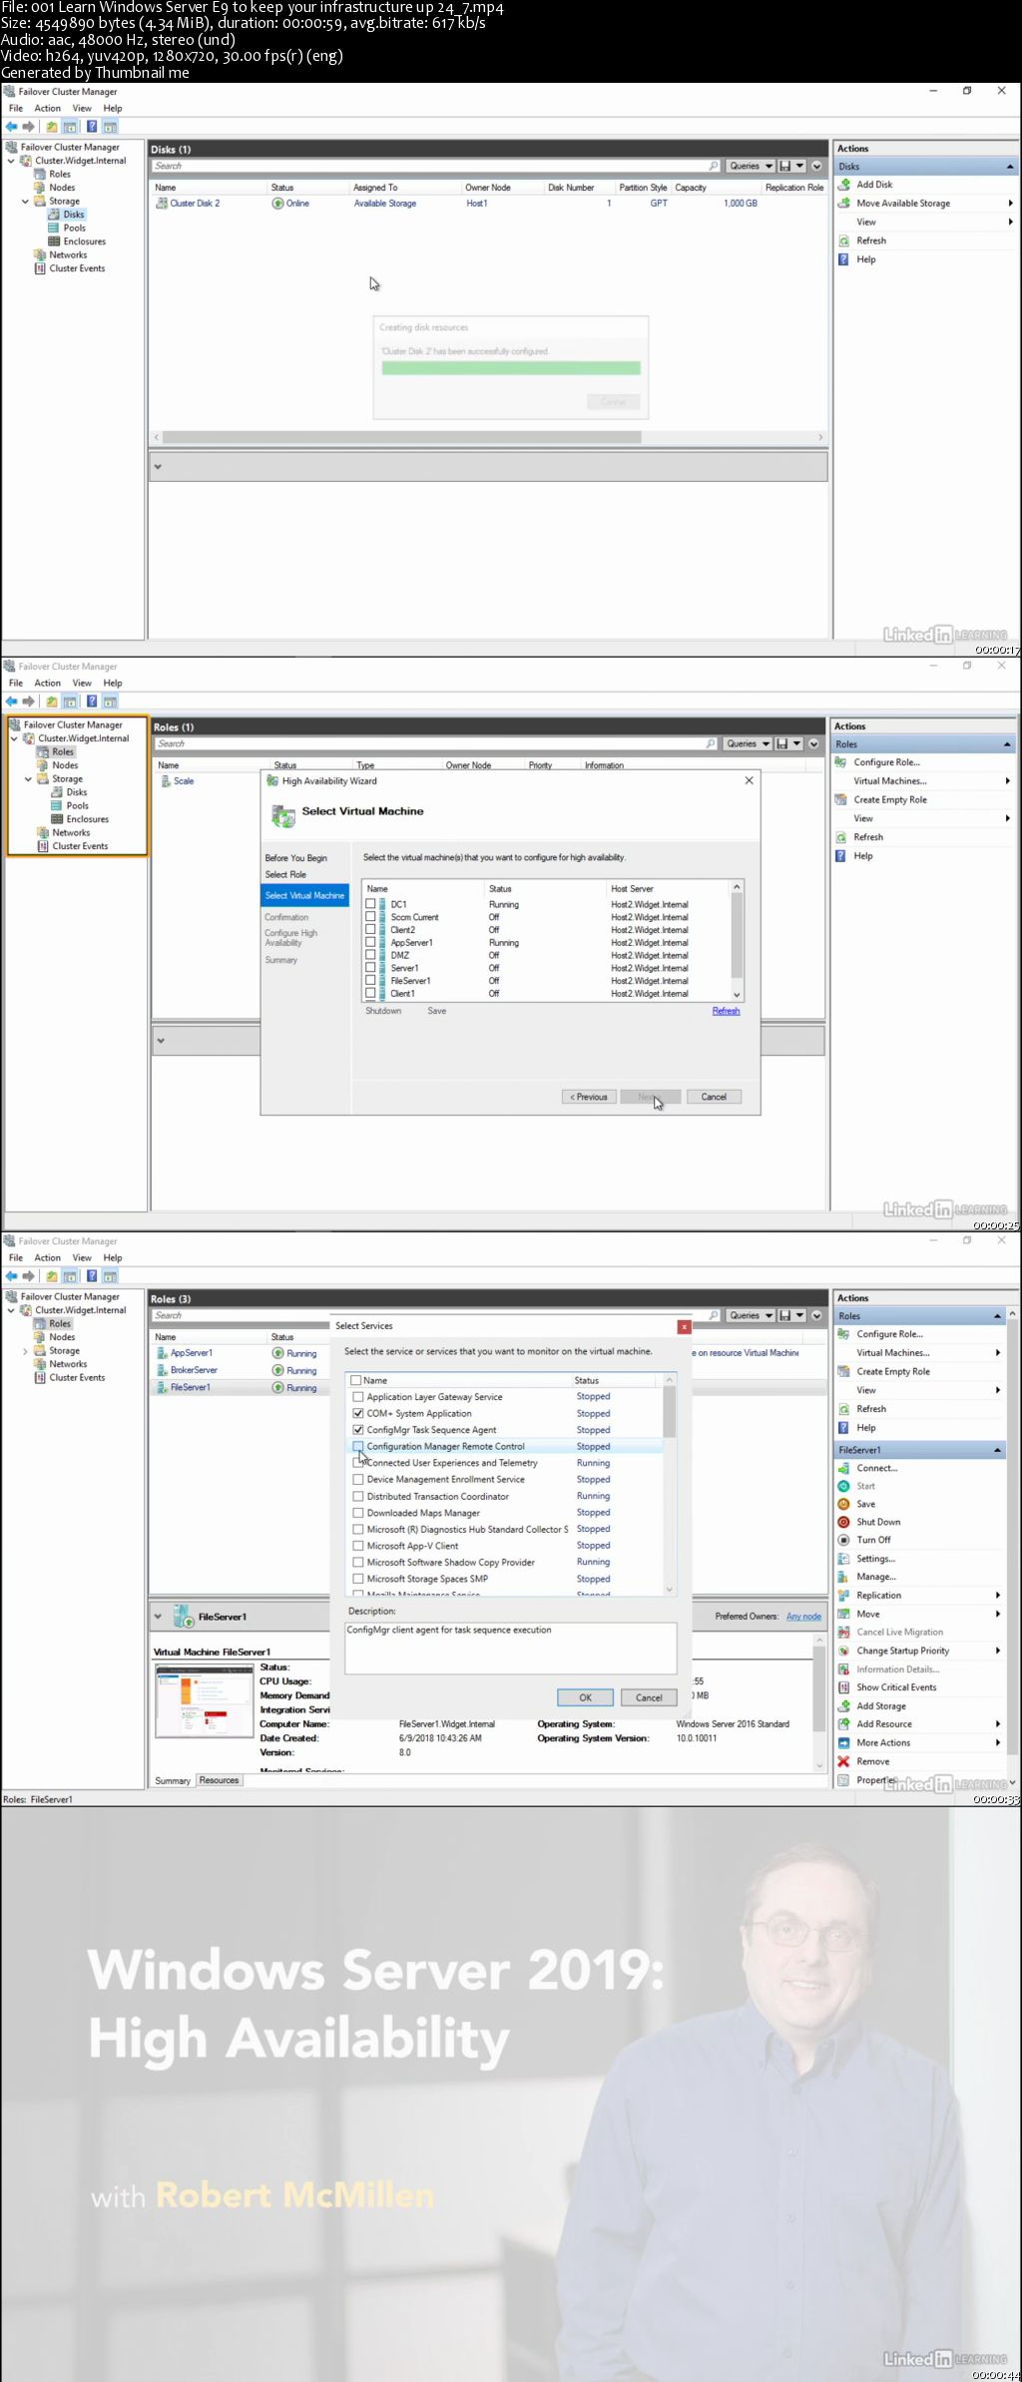Collapse the Disks actions section header
Image resolution: width=1022 pixels, height=2382 pixels.
1010,167
